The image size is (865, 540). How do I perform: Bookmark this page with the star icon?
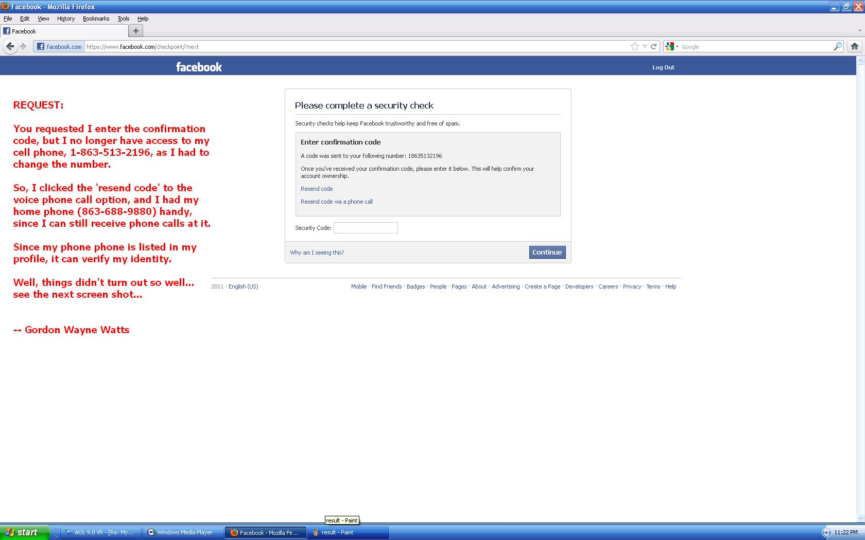(x=634, y=46)
